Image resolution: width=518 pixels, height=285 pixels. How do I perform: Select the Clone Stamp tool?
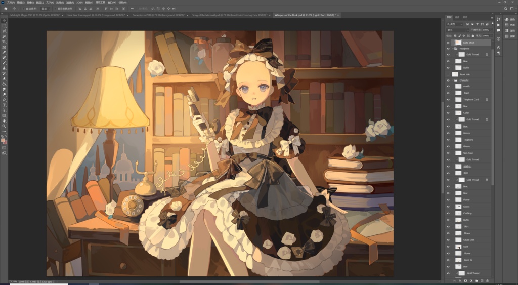(x=4, y=68)
